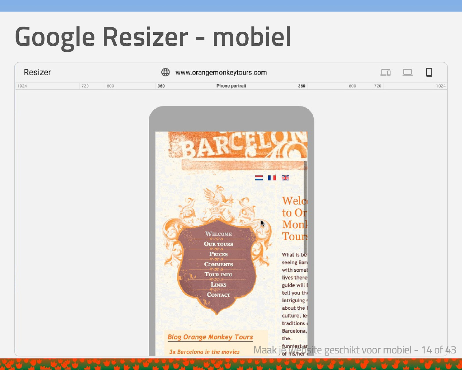Screen dimensions: 462x370
Task: Click the left 600 breakpoint marker
Action: point(110,86)
